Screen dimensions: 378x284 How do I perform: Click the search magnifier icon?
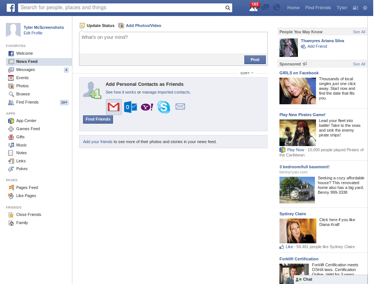pyautogui.click(x=227, y=8)
